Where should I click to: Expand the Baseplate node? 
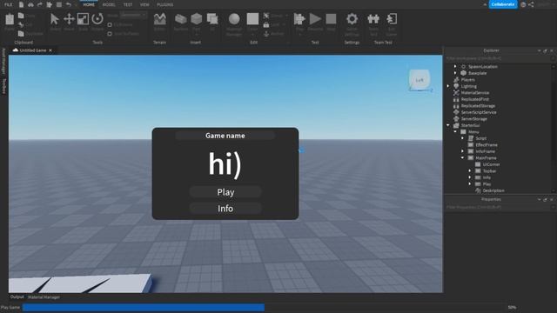tap(455, 73)
